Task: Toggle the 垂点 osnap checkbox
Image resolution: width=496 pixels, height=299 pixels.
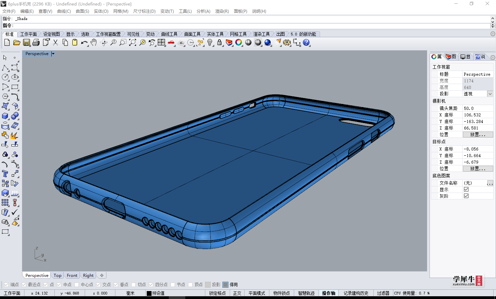Action: pyautogui.click(x=116, y=285)
